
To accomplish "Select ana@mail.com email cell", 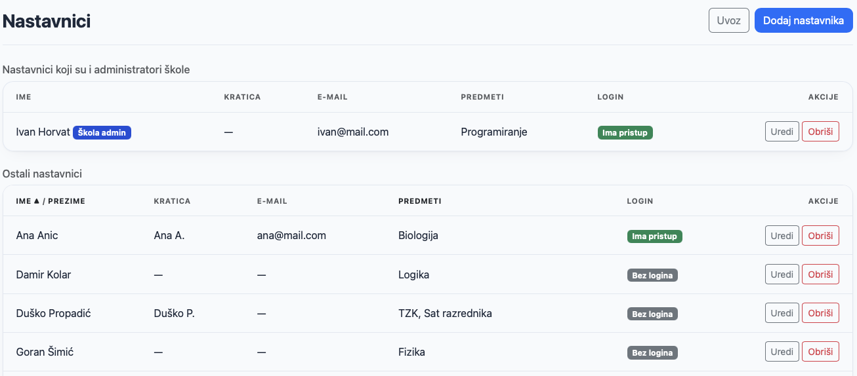I will pyautogui.click(x=291, y=235).
